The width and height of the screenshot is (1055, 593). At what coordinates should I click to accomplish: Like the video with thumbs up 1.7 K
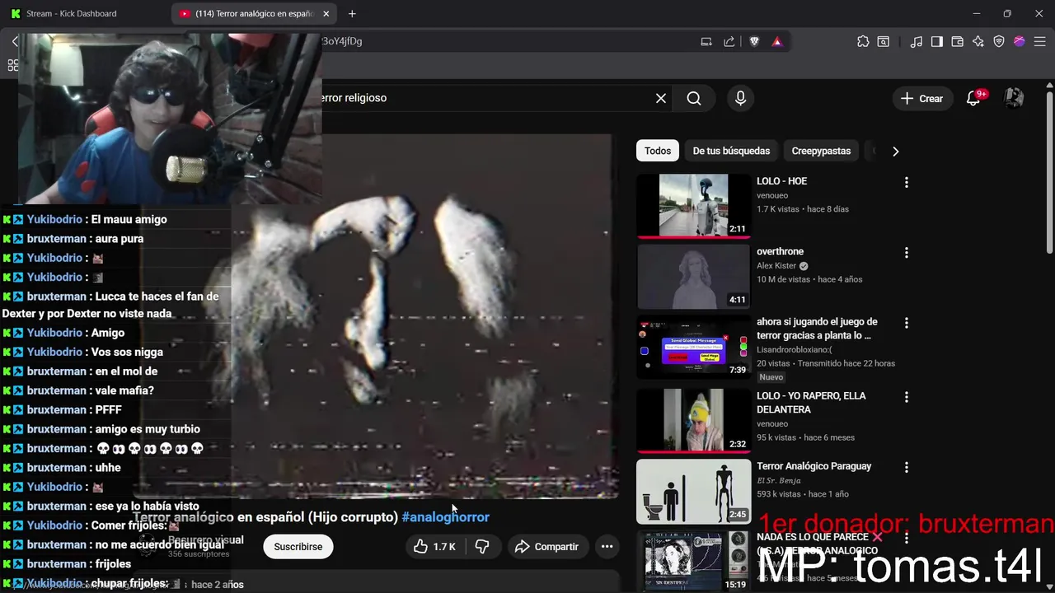pyautogui.click(x=435, y=547)
